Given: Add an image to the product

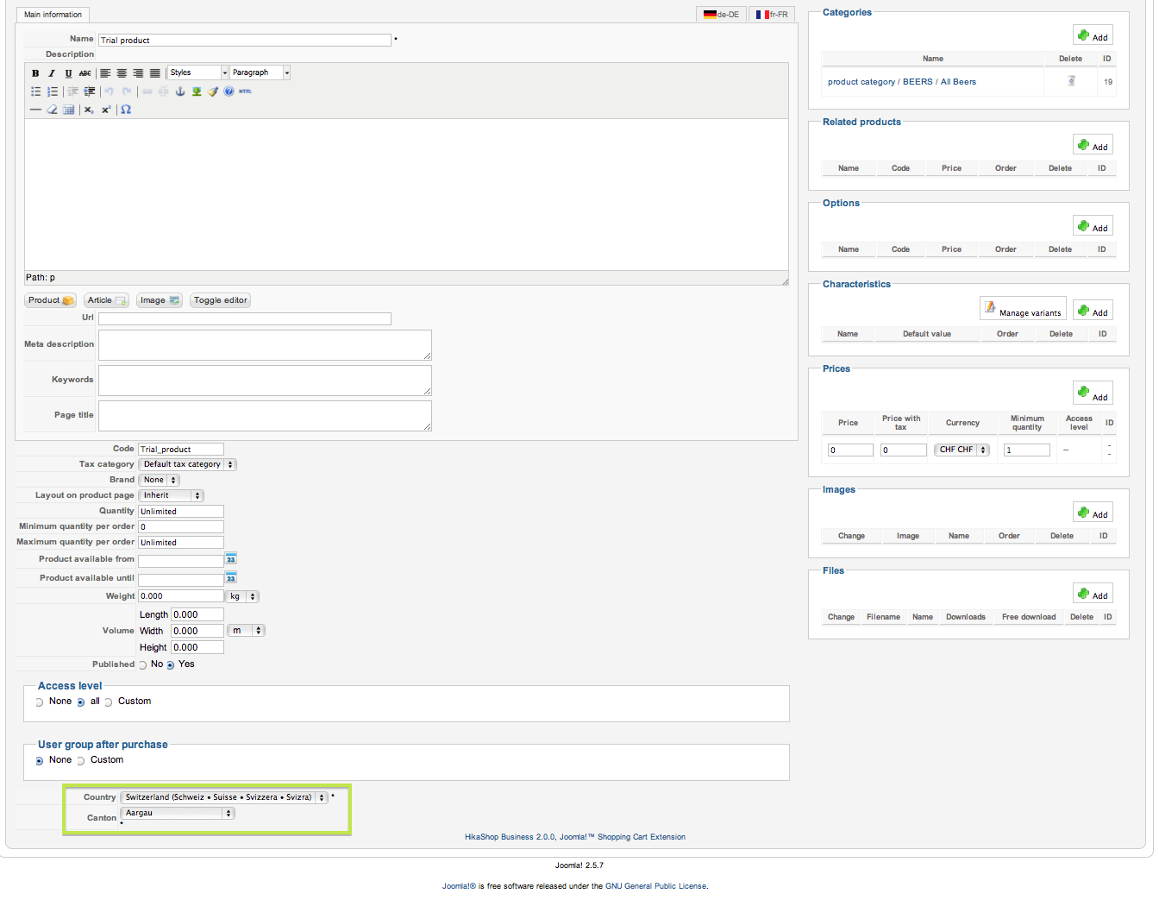Looking at the screenshot, I should pos(1093,513).
